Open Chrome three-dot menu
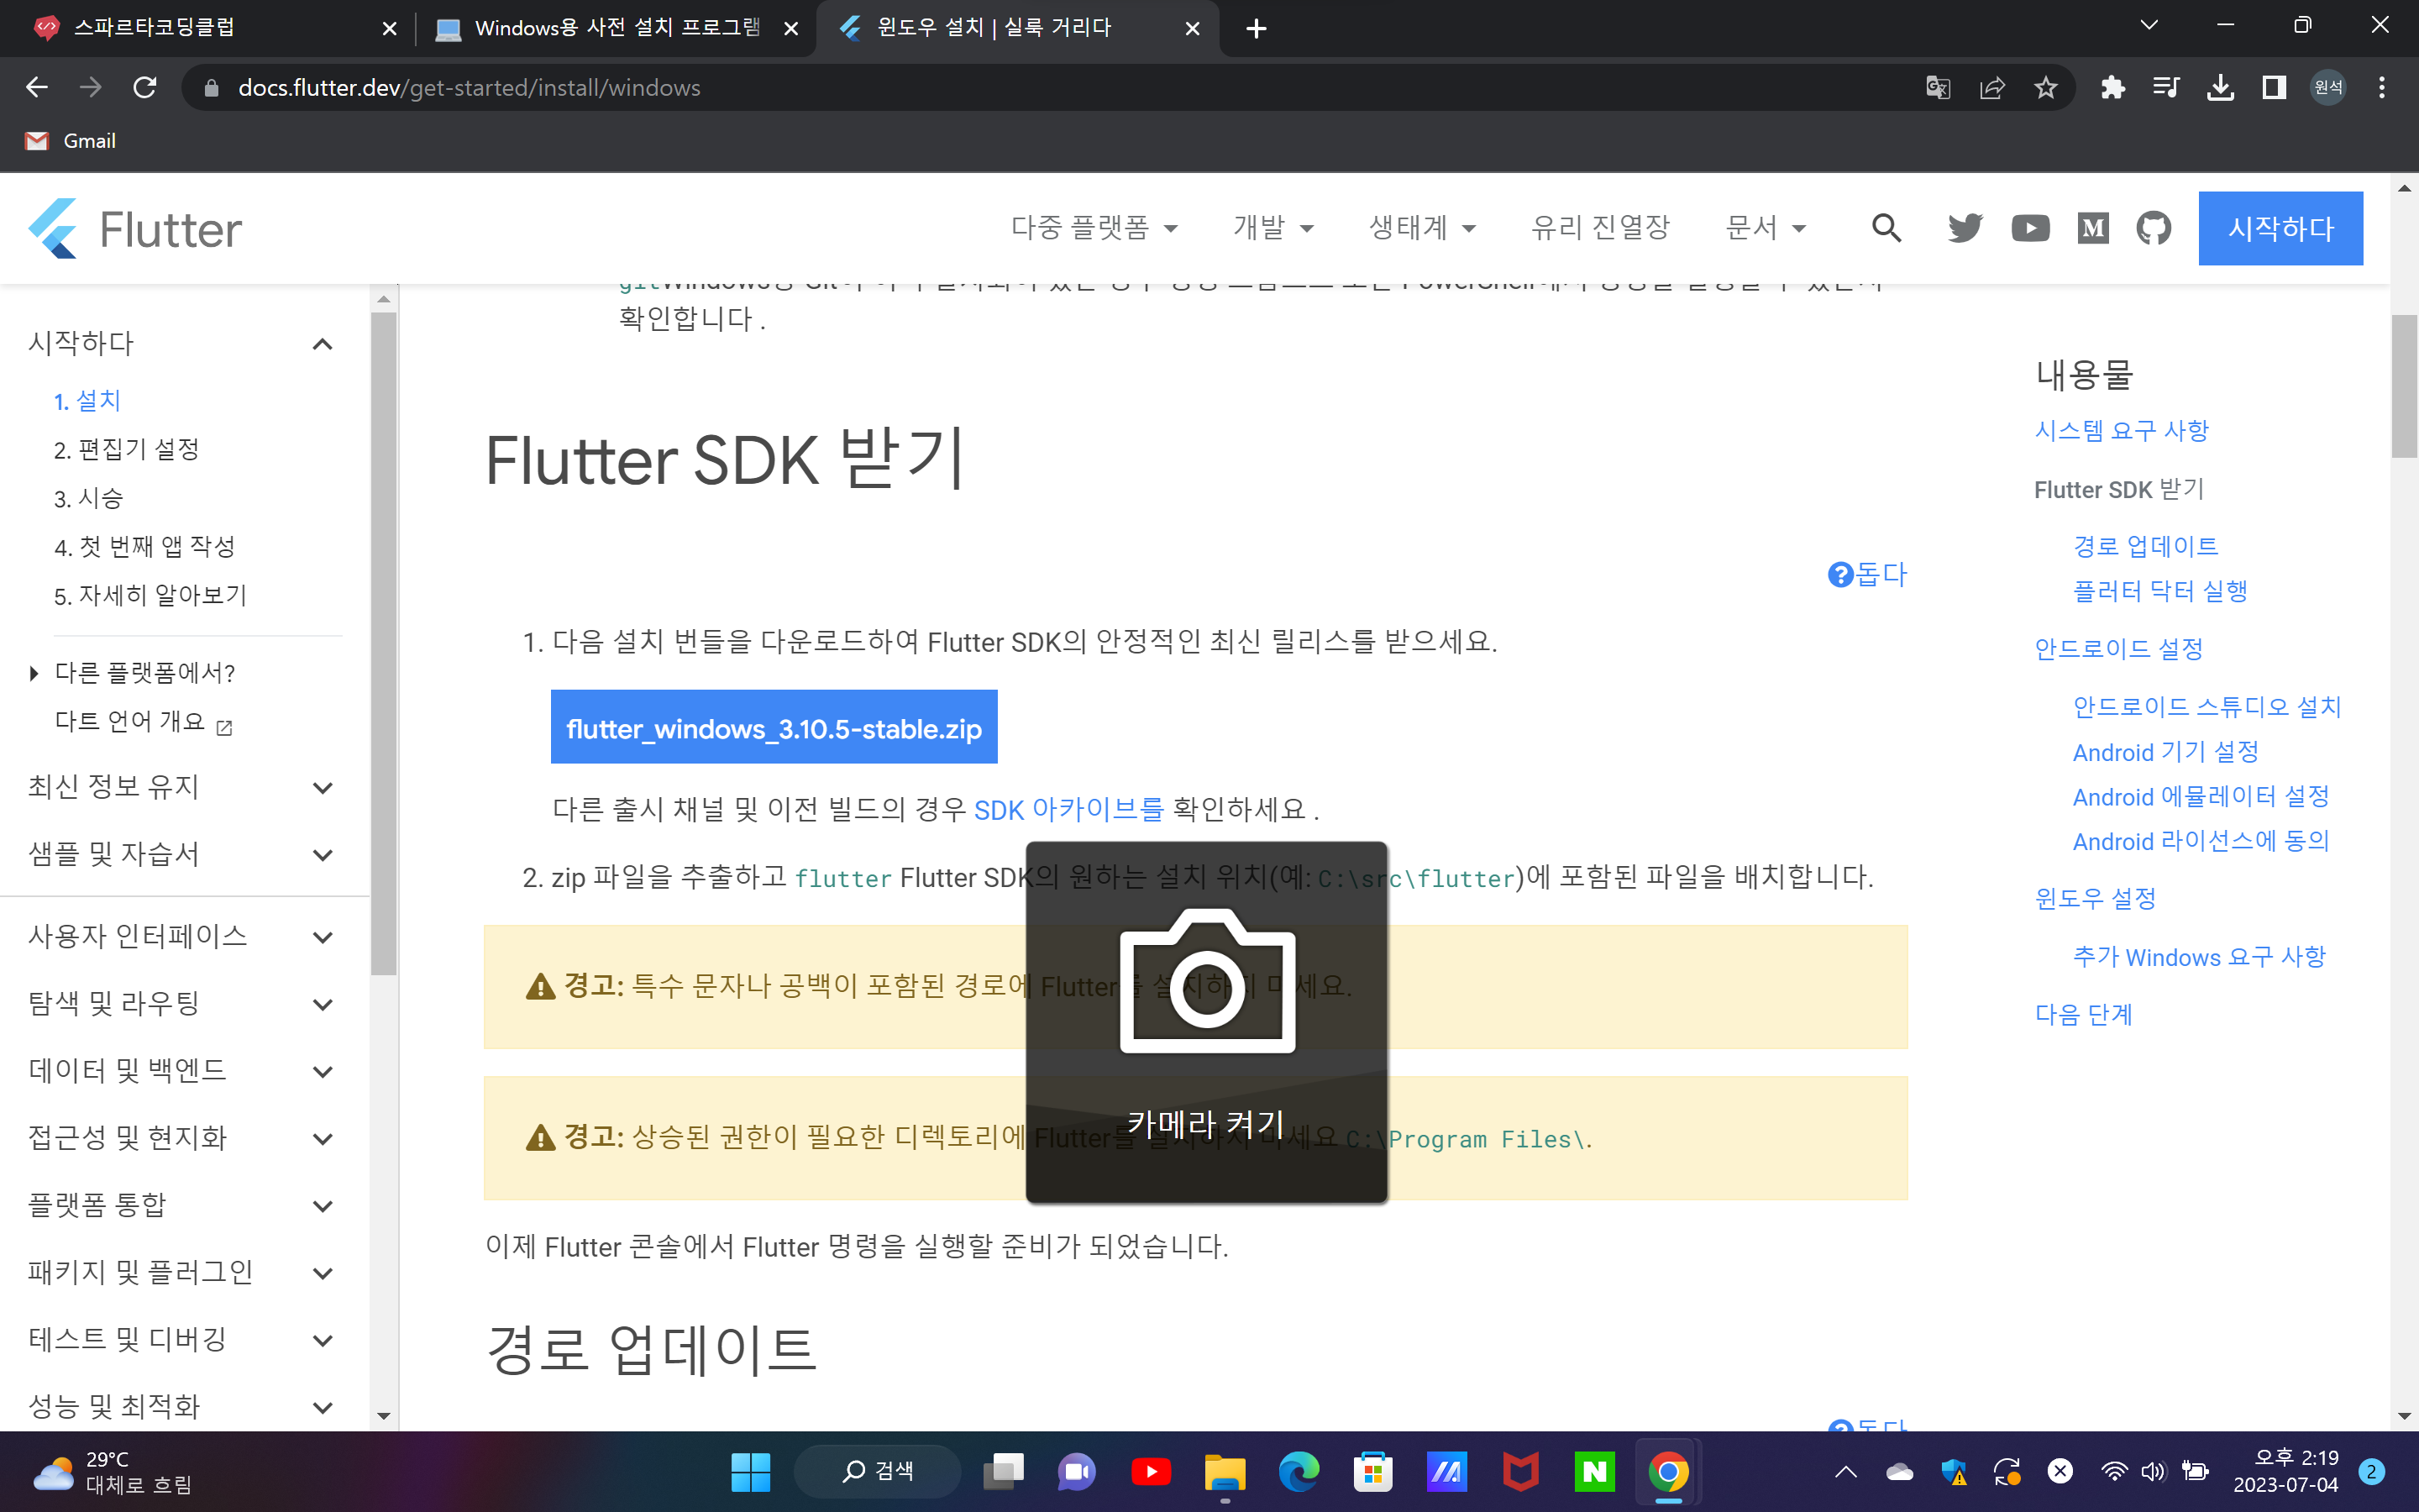This screenshot has height=1512, width=2419. pos(2382,88)
